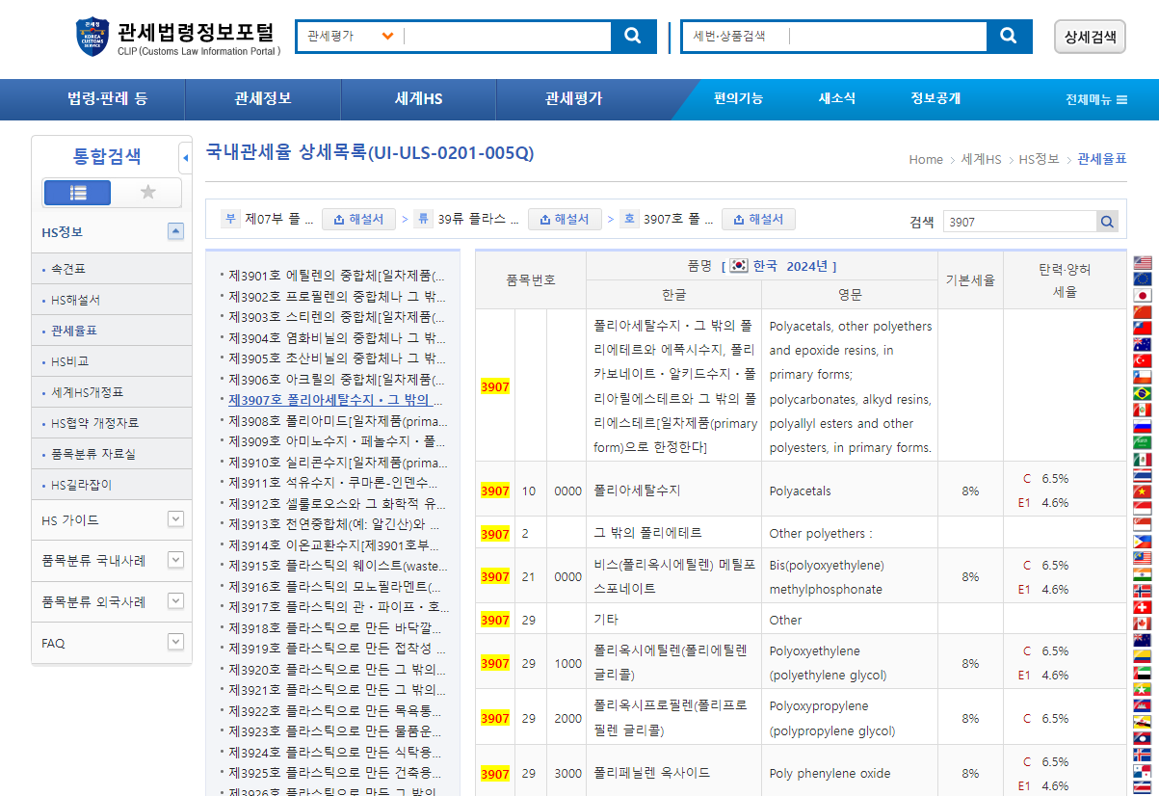
Task: Select the Brazil flag icon
Action: click(1143, 393)
